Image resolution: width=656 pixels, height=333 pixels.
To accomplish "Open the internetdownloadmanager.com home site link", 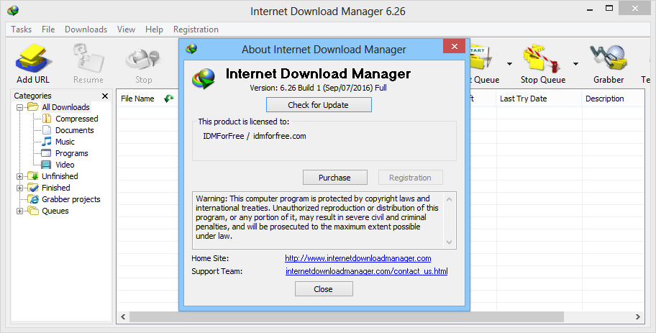I will (x=358, y=258).
